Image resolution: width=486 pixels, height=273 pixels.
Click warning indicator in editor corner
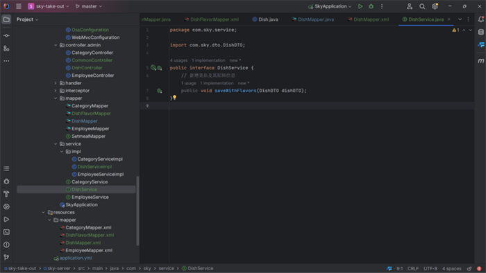pyautogui.click(x=455, y=30)
